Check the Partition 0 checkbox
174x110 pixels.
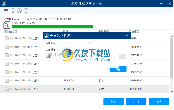click(x=7, y=38)
